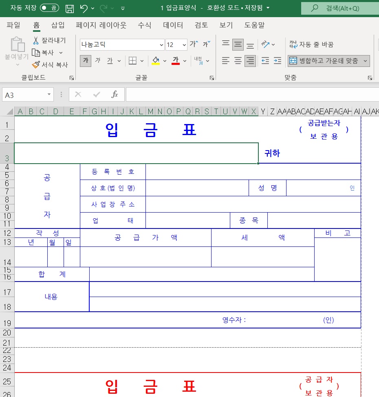Click the formula bar input
The image size is (379, 397).
coord(252,94)
